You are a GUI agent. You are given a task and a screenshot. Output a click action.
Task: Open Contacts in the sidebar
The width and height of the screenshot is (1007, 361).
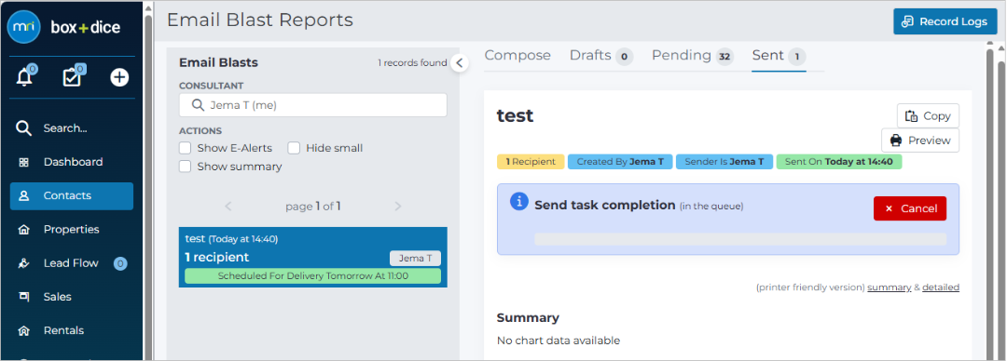(x=71, y=195)
